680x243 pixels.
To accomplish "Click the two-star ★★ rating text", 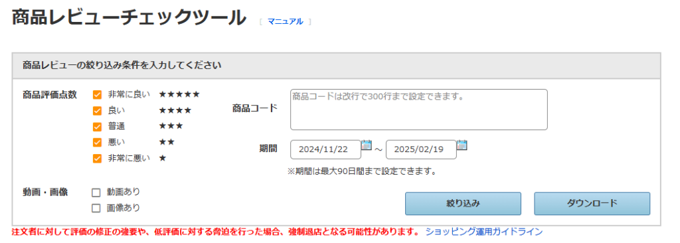I will pyautogui.click(x=167, y=142).
